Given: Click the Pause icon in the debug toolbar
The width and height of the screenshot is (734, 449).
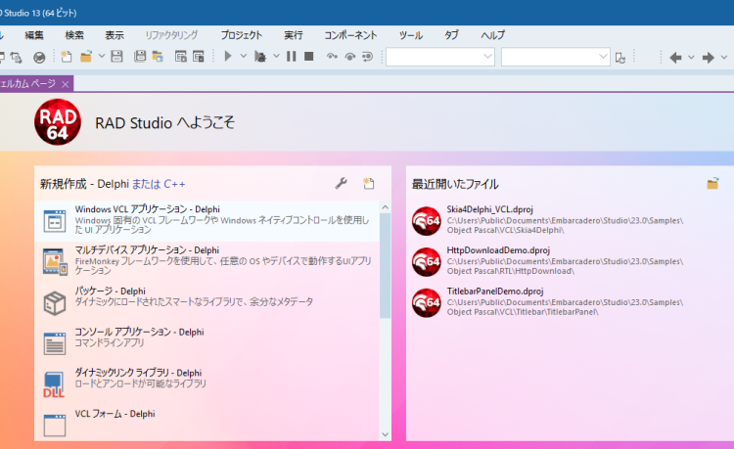Looking at the screenshot, I should tap(292, 56).
